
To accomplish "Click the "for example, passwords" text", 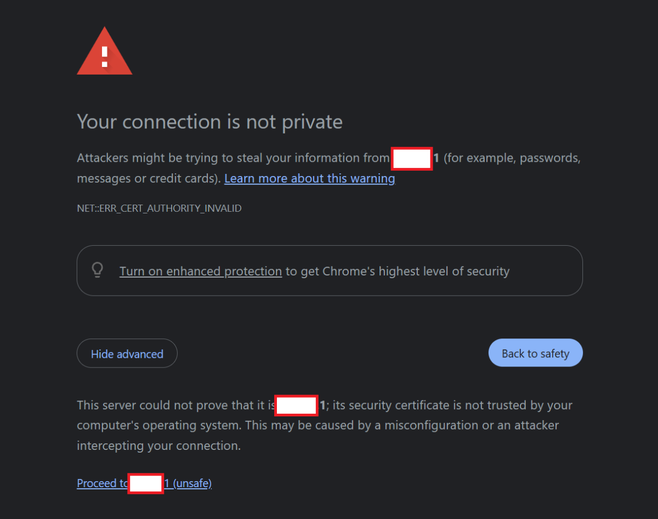I will point(512,159).
